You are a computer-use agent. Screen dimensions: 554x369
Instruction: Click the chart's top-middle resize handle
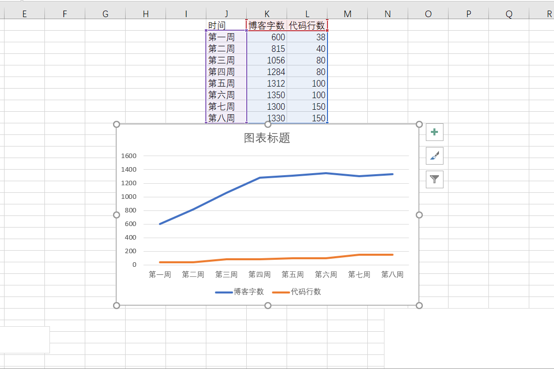click(268, 124)
